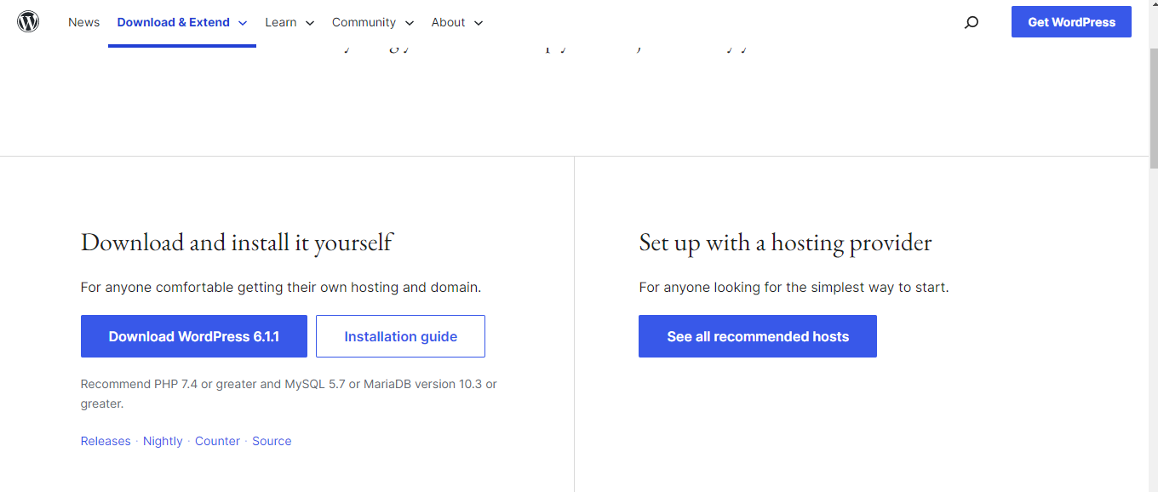
Task: Expand the chevron next to Community
Action: coord(409,23)
